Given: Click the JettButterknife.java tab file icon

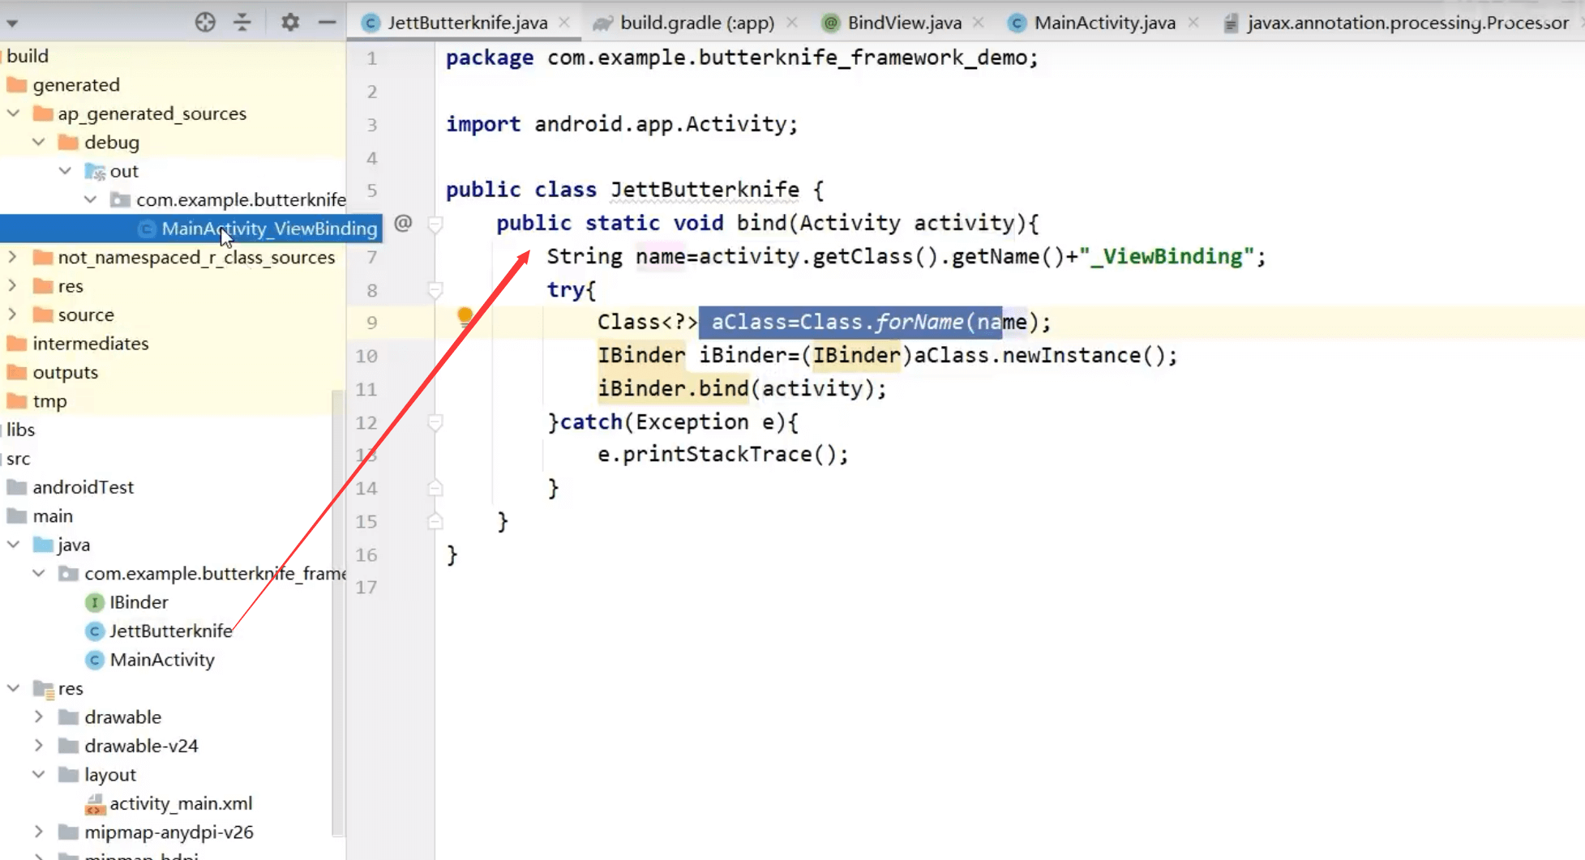Looking at the screenshot, I should click(371, 23).
